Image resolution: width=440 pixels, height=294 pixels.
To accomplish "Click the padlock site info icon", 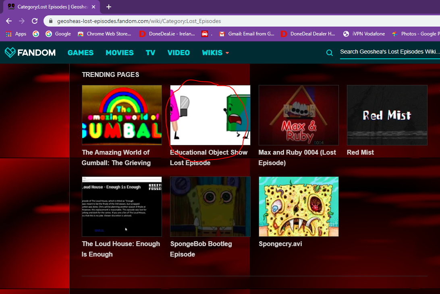I will pyautogui.click(x=51, y=21).
